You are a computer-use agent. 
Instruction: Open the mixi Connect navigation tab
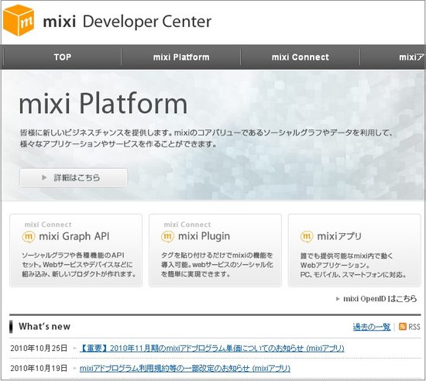(301, 57)
